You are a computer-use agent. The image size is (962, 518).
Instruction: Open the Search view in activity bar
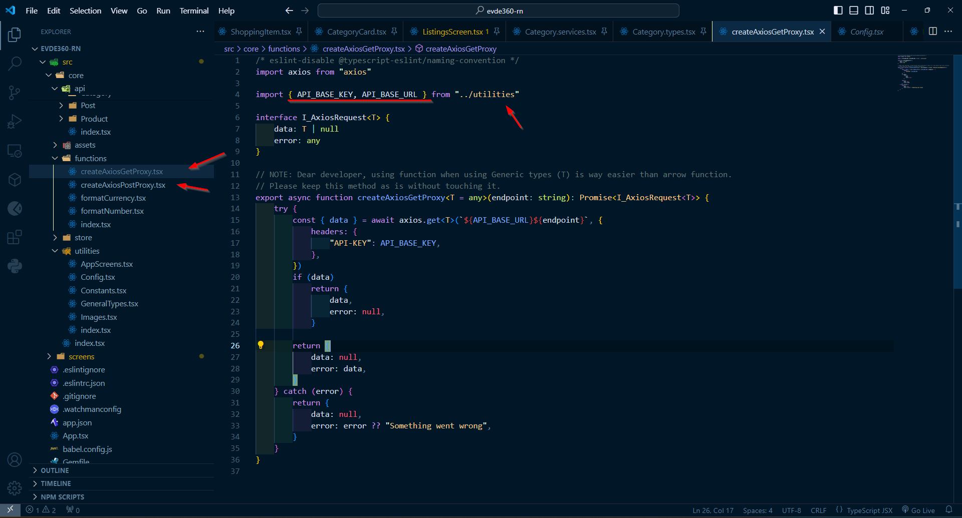15,64
